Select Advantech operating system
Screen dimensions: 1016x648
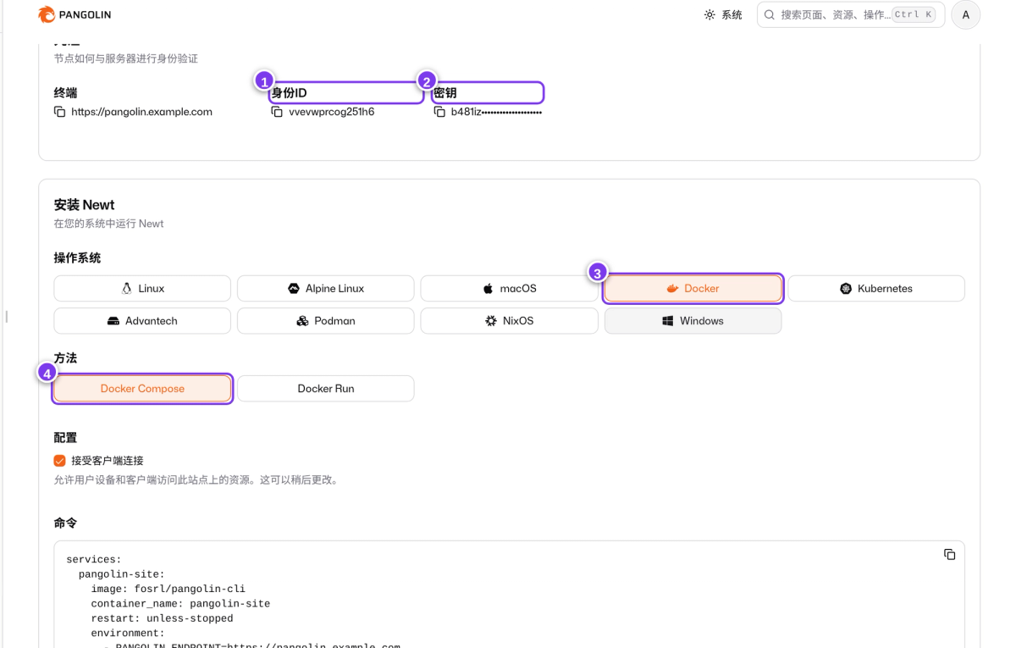pos(142,321)
